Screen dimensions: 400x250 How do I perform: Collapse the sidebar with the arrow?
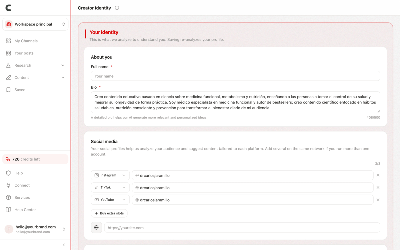coord(64,245)
